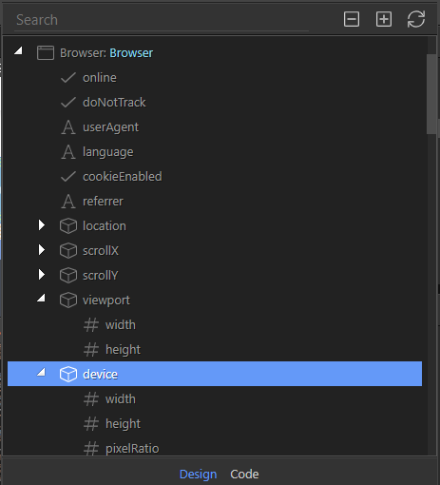The height and width of the screenshot is (485, 440).
Task: Collapse the viewport node
Action: (41, 298)
